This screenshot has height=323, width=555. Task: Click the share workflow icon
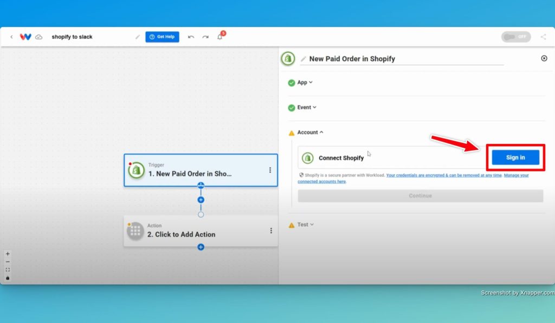point(543,37)
